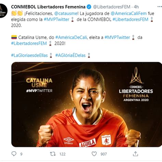Image resolution: width=162 pixels, height=162 pixels.
Task: Click the #AméricaDeCali hashtag
Action: click(71, 37)
